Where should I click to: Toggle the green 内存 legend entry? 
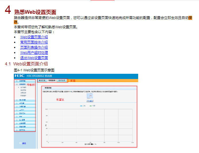click(x=92, y=106)
